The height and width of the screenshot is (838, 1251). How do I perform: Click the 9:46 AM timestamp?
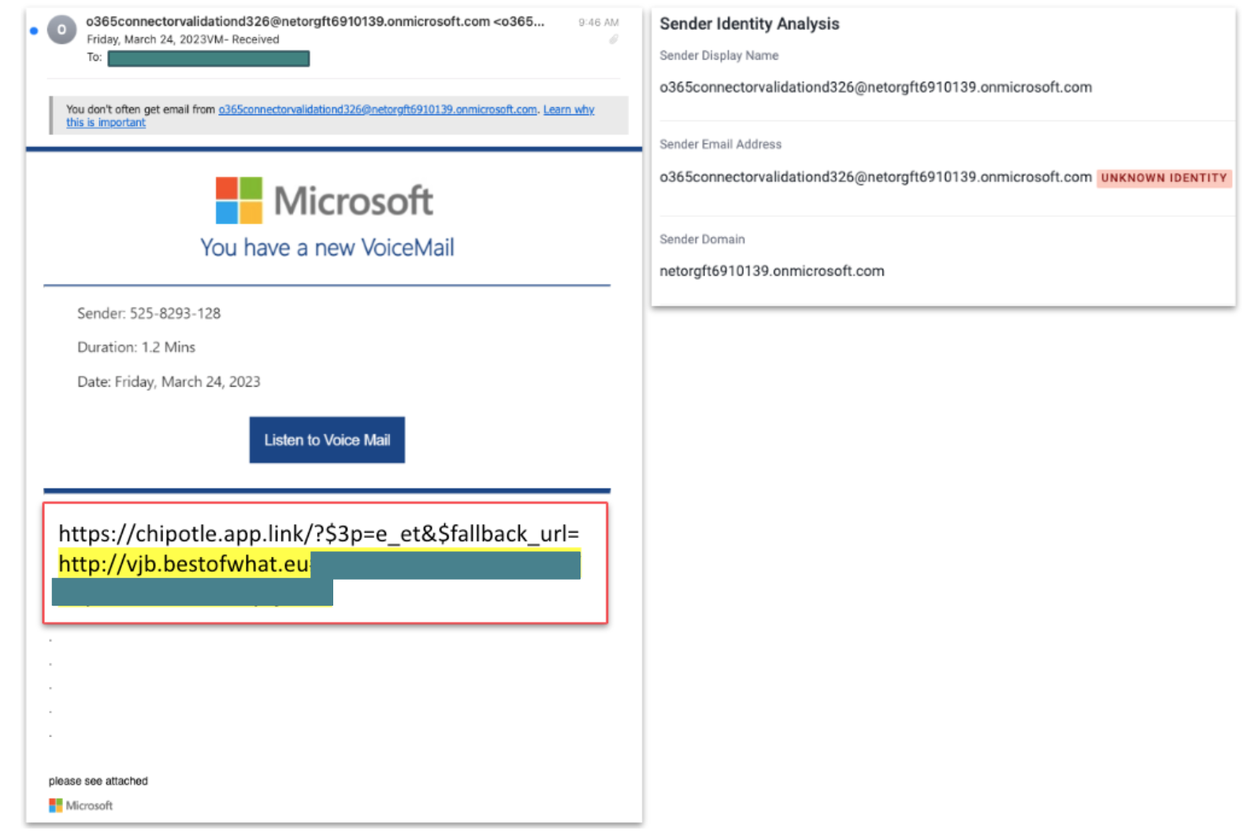599,22
